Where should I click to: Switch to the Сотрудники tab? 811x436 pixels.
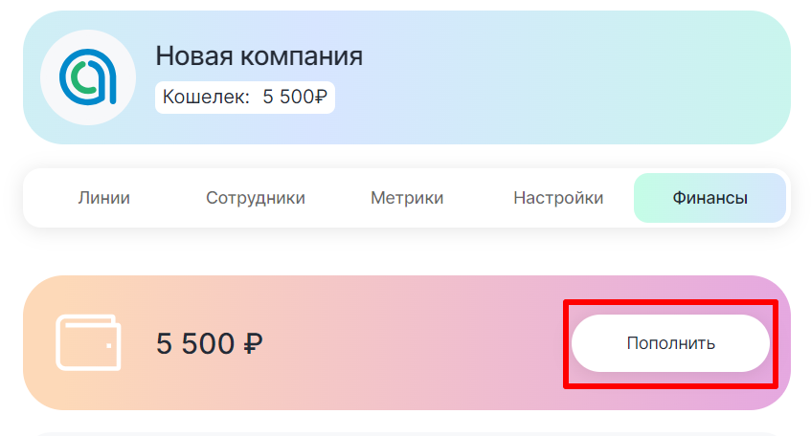click(x=256, y=199)
